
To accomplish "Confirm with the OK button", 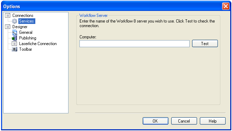I will click(155, 121).
